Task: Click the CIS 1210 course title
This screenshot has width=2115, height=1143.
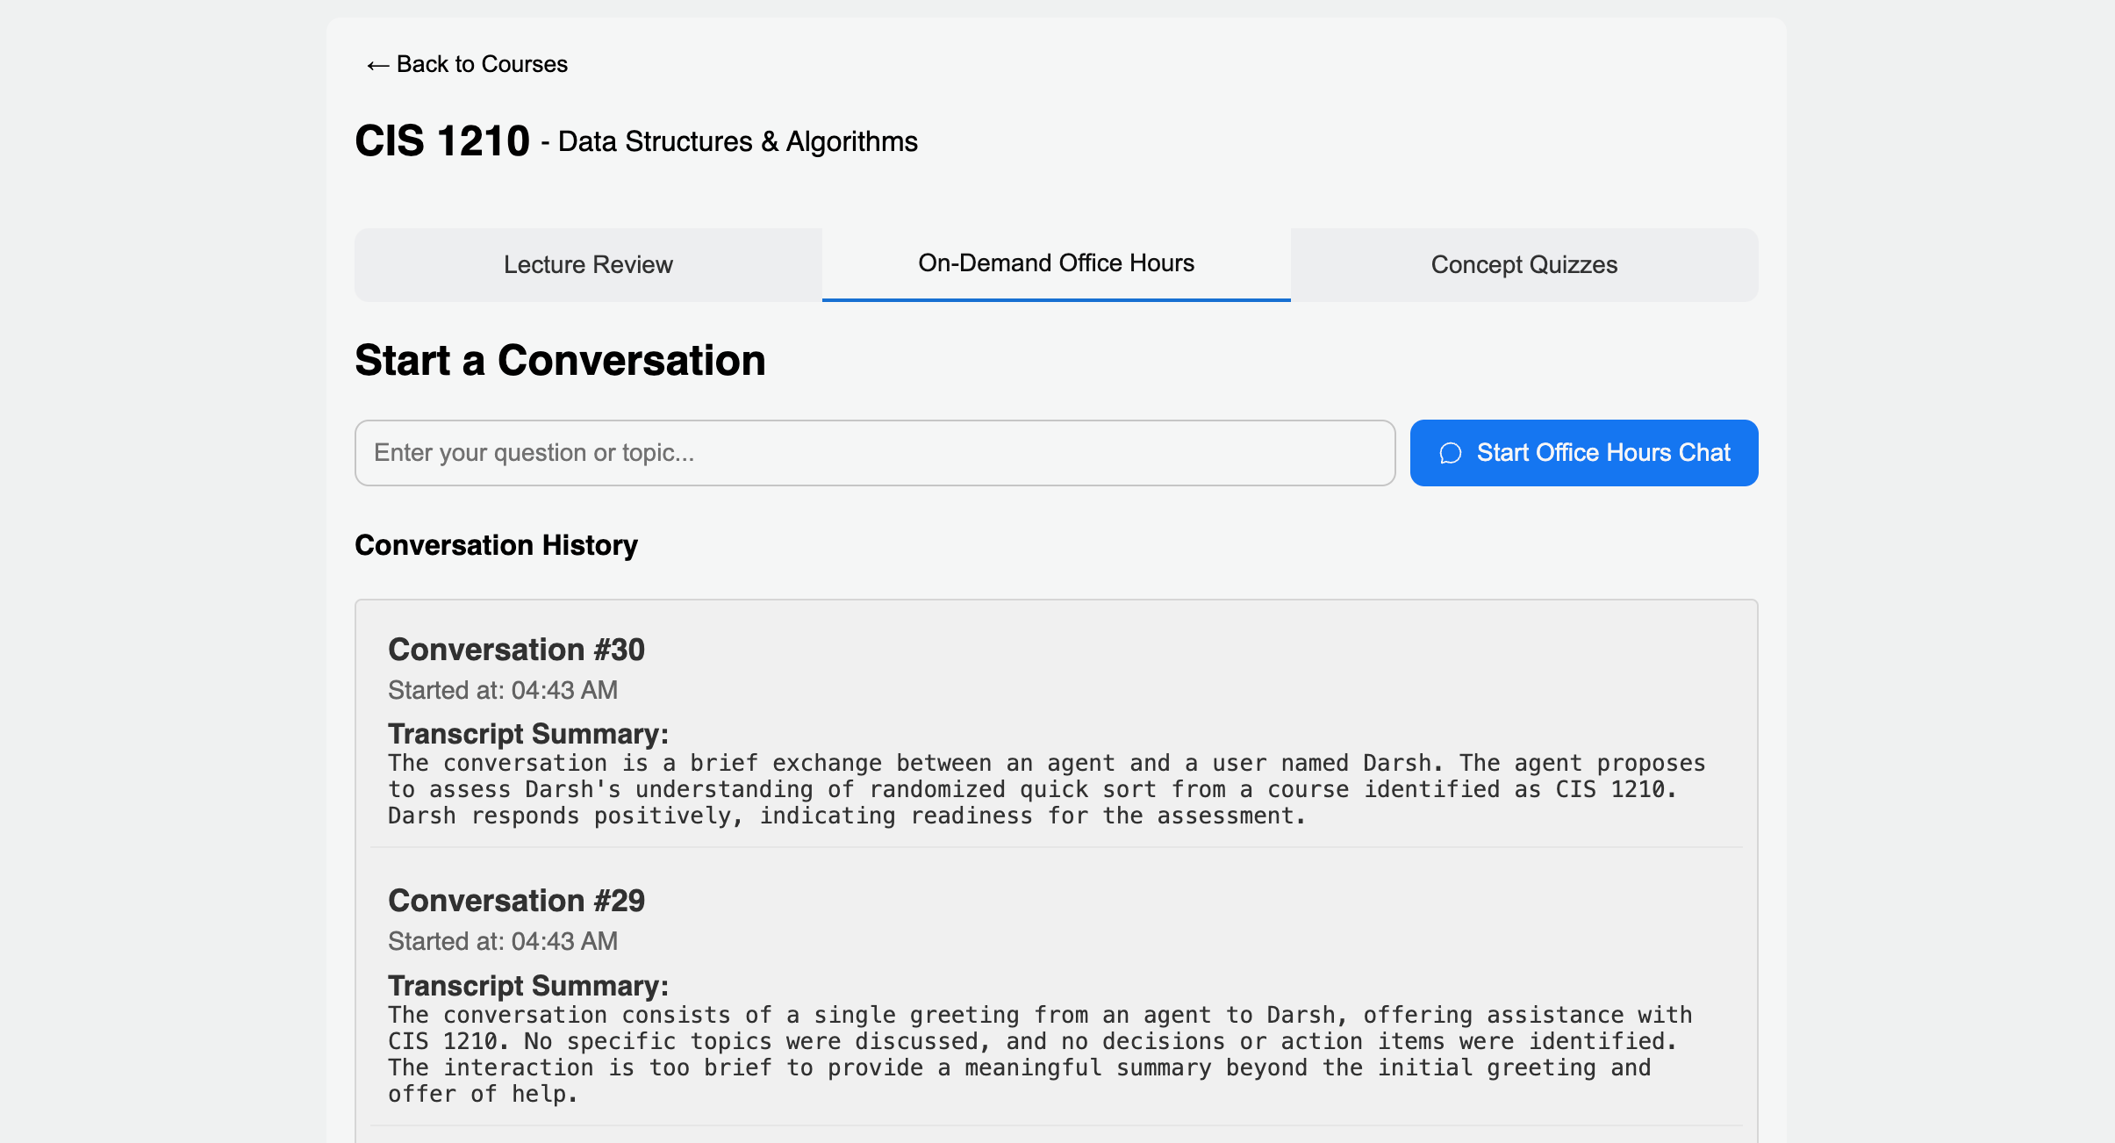Action: (x=442, y=141)
